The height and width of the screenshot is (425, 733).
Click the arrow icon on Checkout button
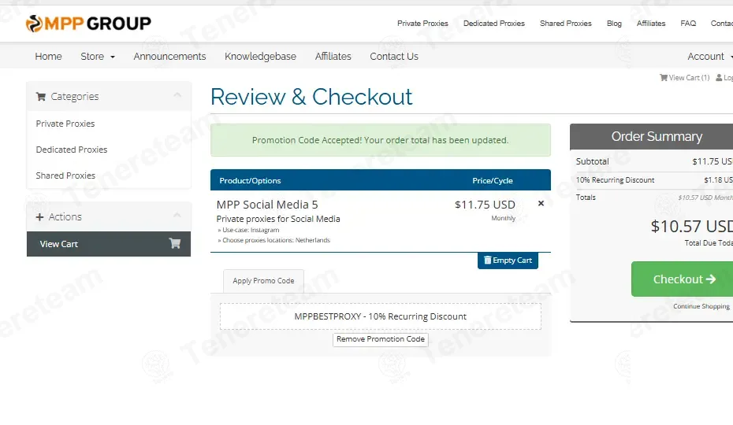711,279
